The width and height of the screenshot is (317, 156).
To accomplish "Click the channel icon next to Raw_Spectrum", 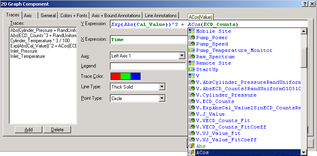I will 192,57.
